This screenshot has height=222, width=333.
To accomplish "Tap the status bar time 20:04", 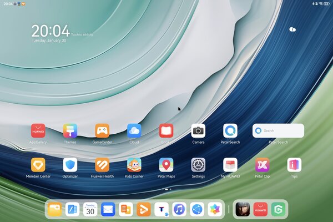I will pyautogui.click(x=8, y=4).
